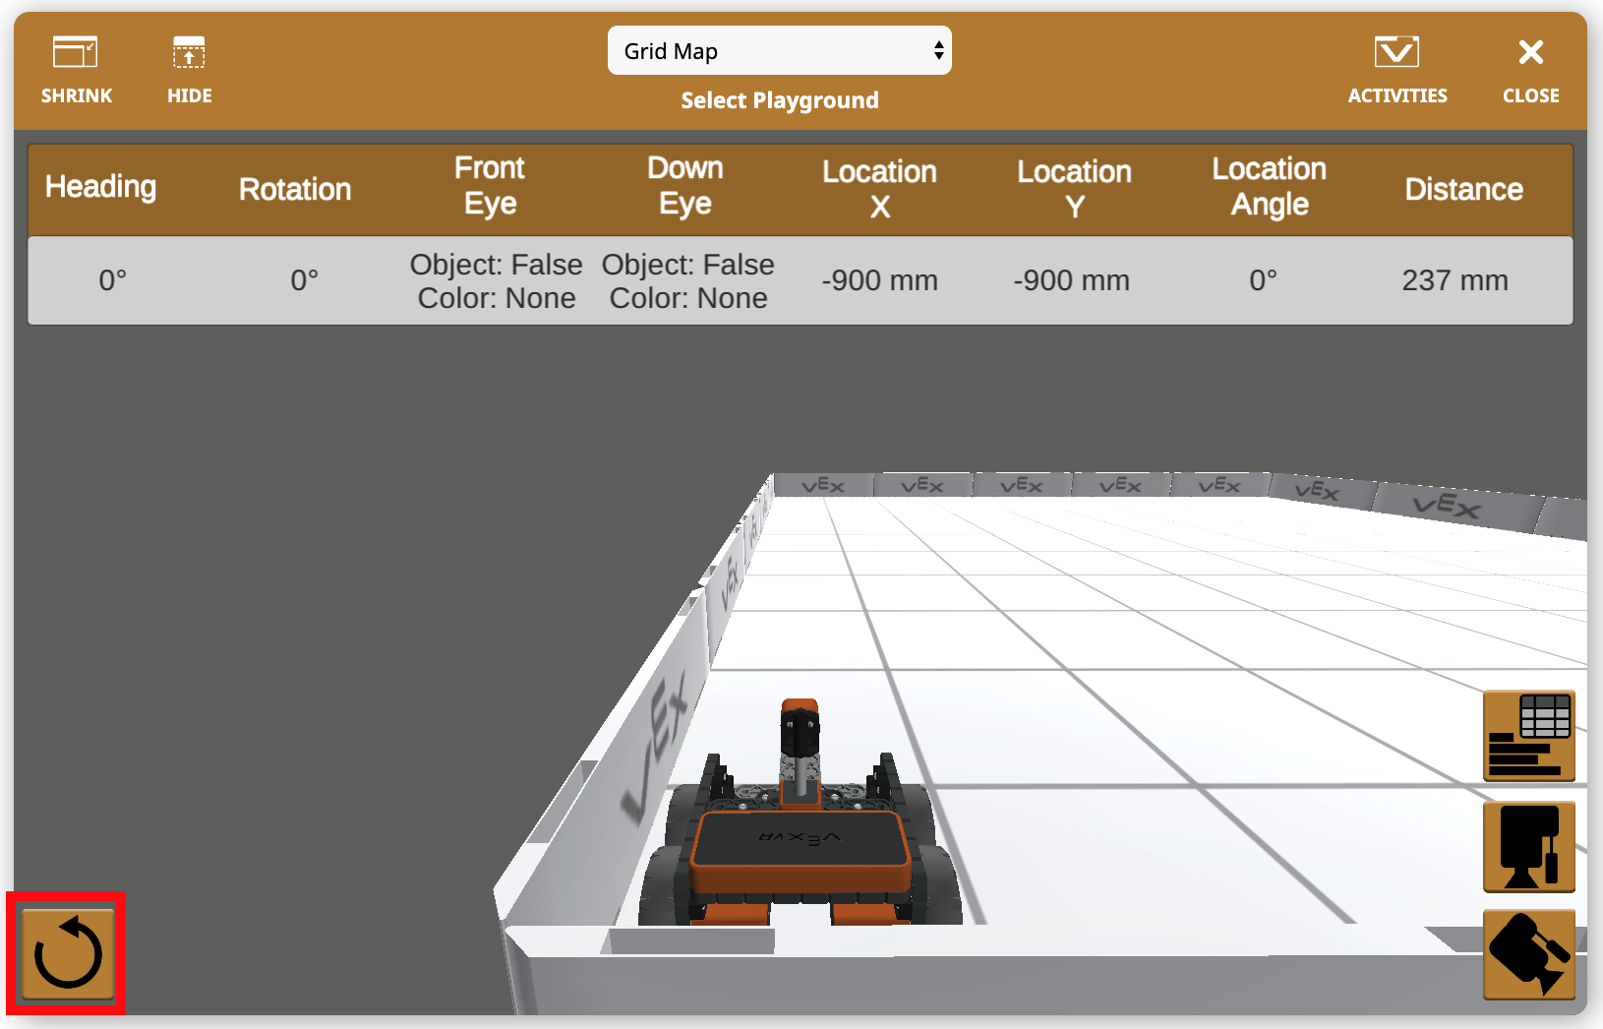
Task: Select the Shrink toolbar icon
Action: (77, 54)
